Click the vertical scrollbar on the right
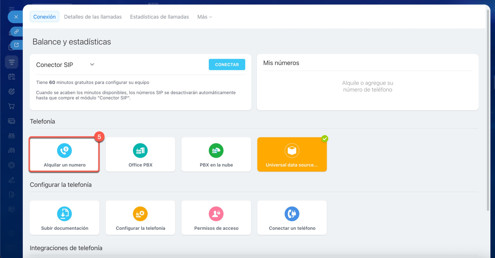Image resolution: width=495 pixels, height=258 pixels. [487, 116]
